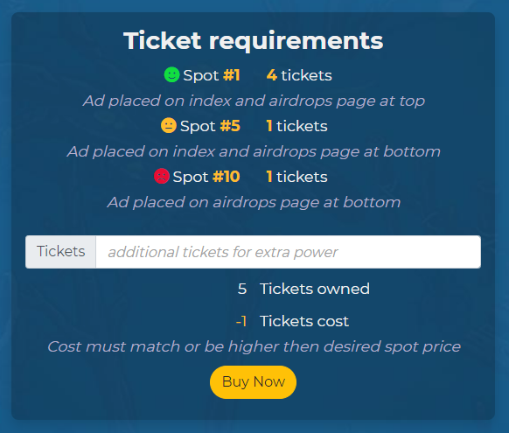Click the Tickets cost label
This screenshot has height=433, width=509.
(x=304, y=321)
